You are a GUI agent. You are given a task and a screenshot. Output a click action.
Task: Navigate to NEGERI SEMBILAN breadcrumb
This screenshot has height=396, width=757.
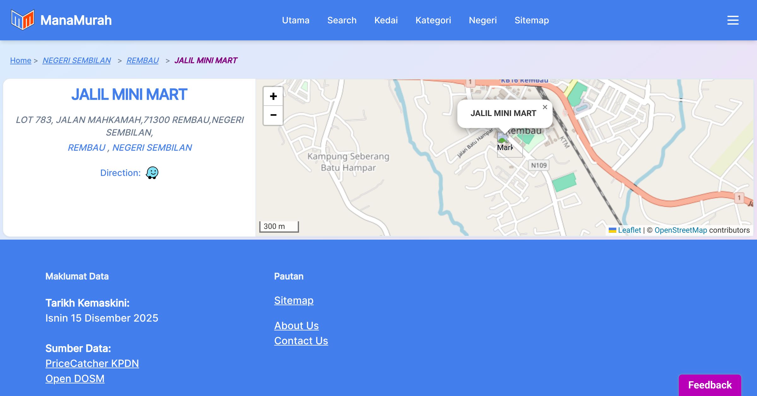(x=77, y=60)
